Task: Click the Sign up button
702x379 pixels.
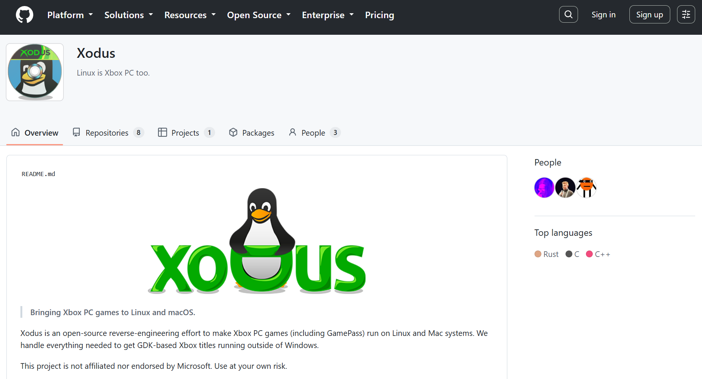Action: click(649, 15)
